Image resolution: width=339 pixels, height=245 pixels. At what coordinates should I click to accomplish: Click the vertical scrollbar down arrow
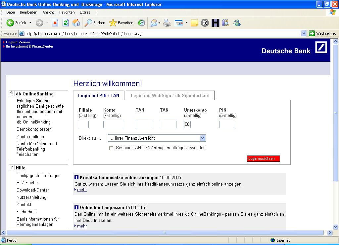pos(336,227)
